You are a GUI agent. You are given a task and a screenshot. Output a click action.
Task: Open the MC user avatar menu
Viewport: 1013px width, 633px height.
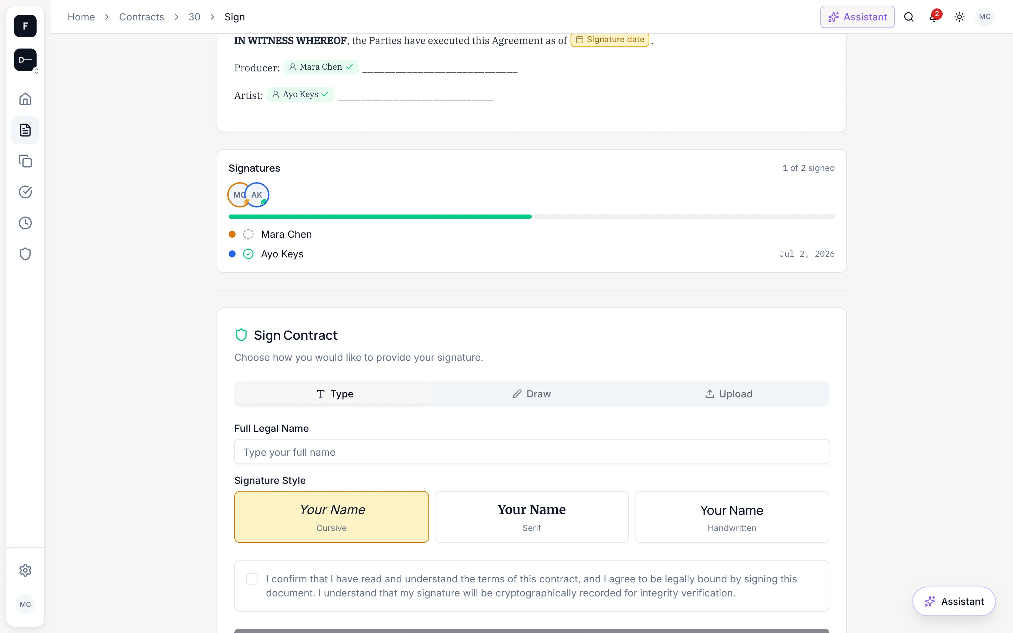point(985,17)
